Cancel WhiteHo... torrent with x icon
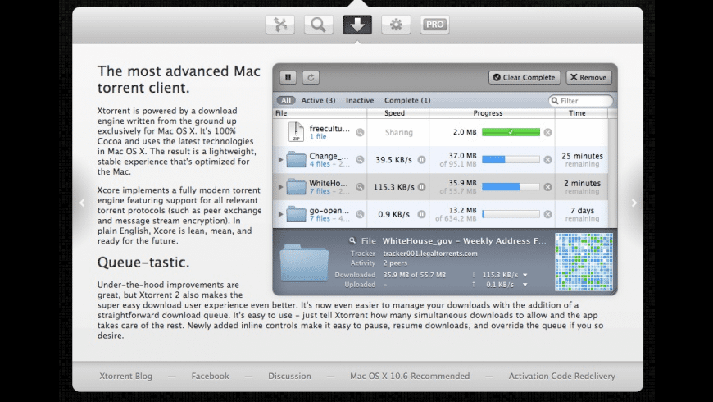 tap(548, 187)
